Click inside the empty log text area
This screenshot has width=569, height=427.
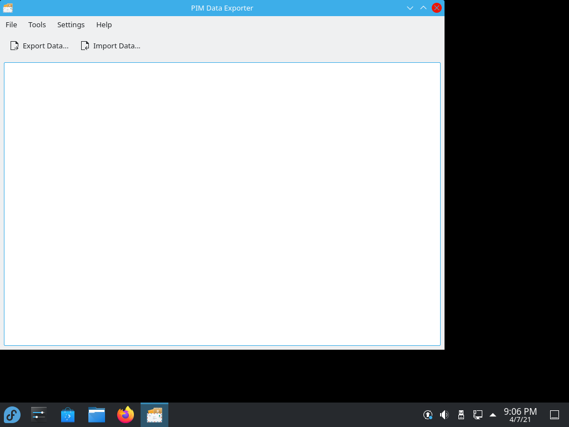coord(222,203)
